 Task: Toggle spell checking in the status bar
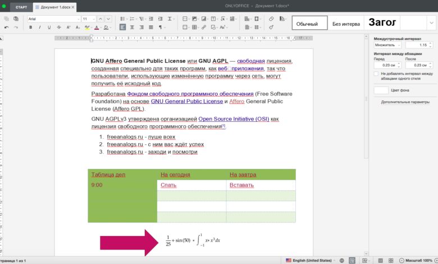352,261
